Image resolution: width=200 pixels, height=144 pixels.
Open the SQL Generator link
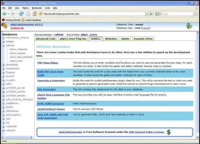point(47,89)
